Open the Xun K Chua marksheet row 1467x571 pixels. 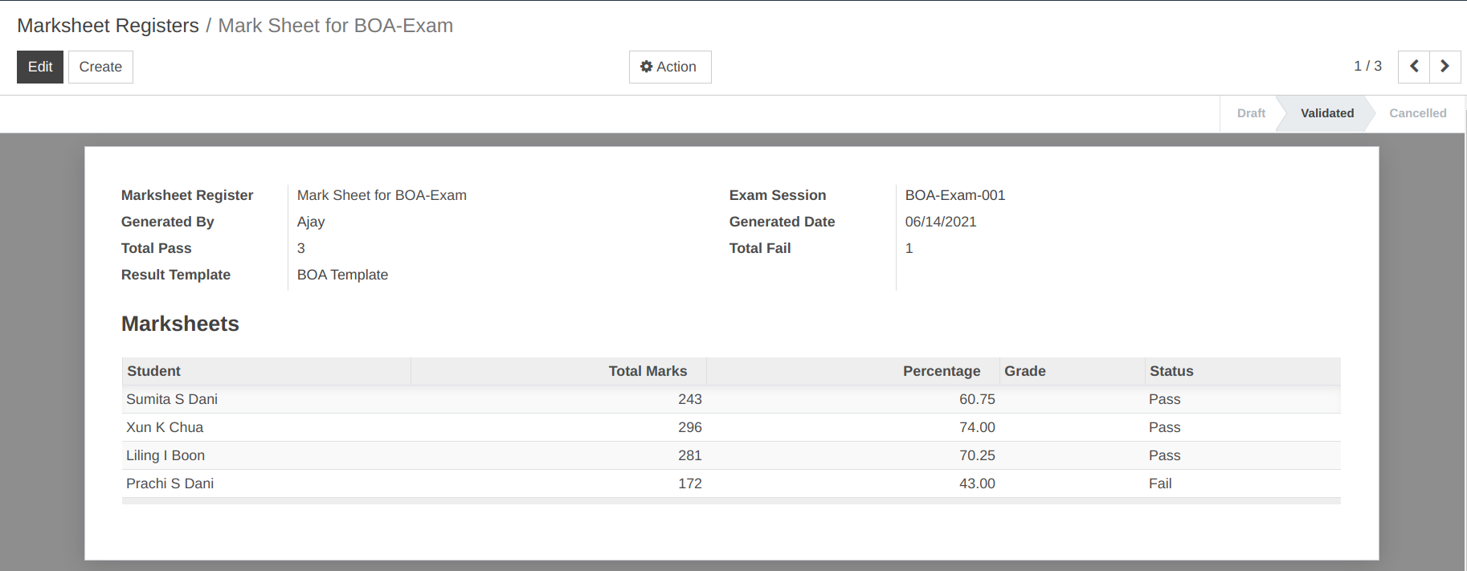click(x=731, y=427)
